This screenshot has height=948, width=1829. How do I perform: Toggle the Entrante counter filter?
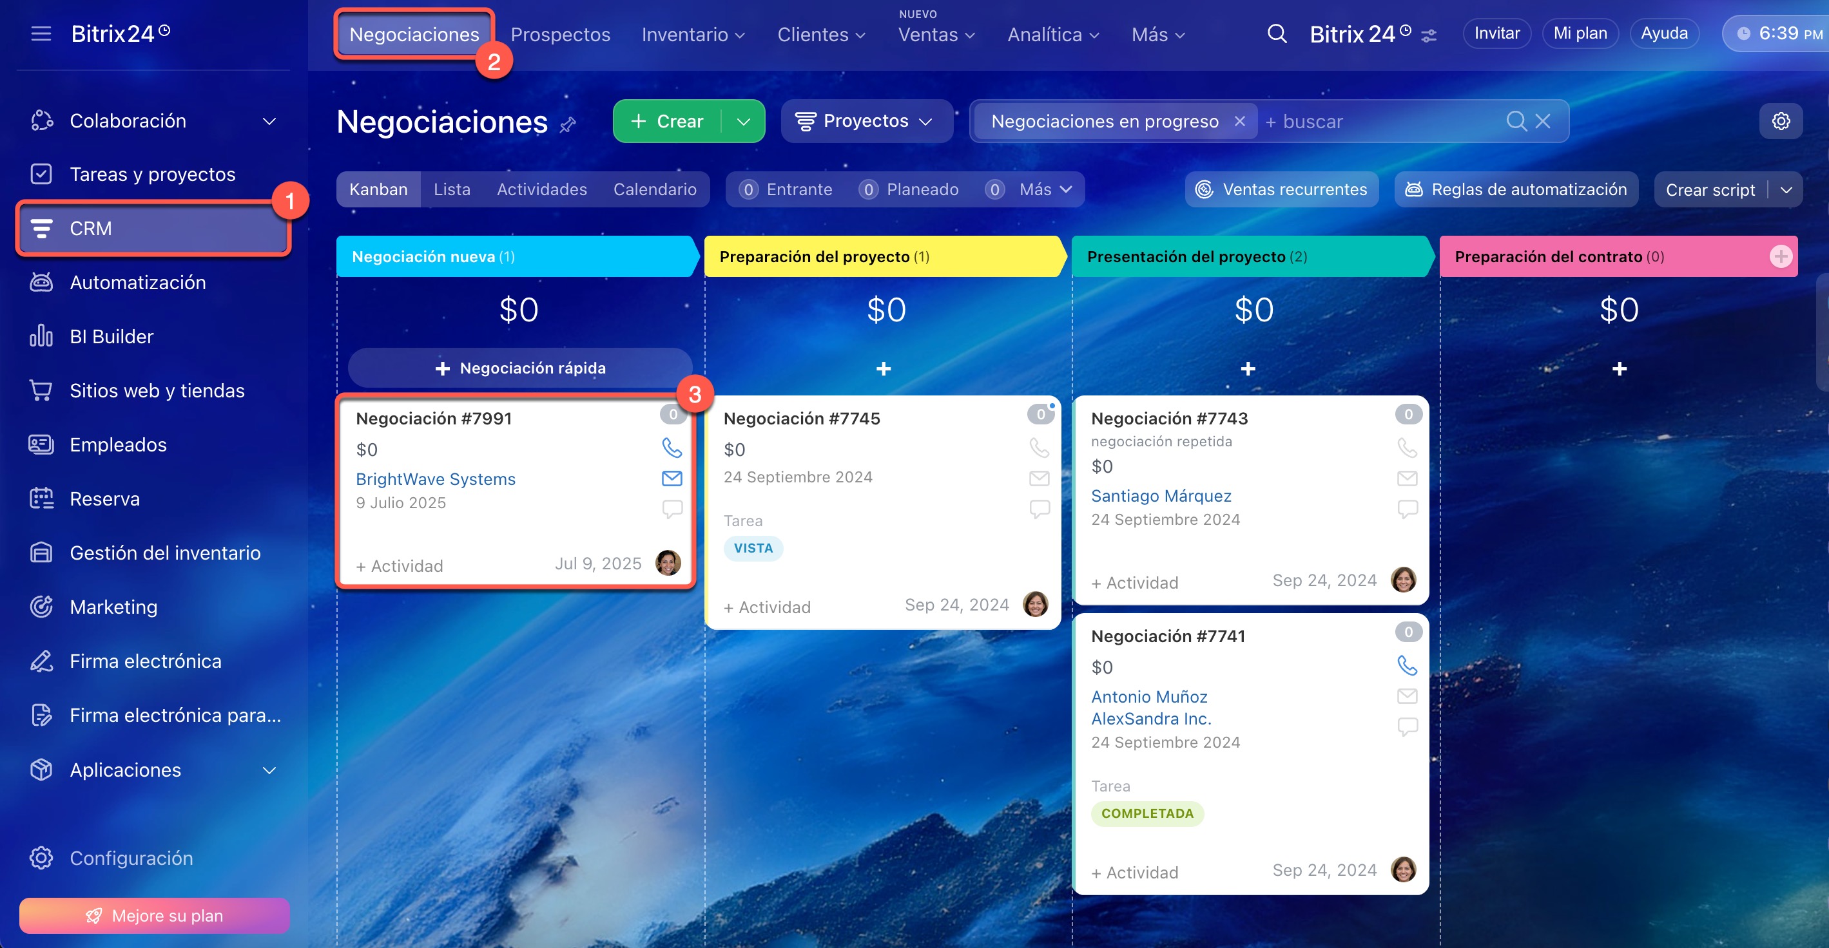786,189
